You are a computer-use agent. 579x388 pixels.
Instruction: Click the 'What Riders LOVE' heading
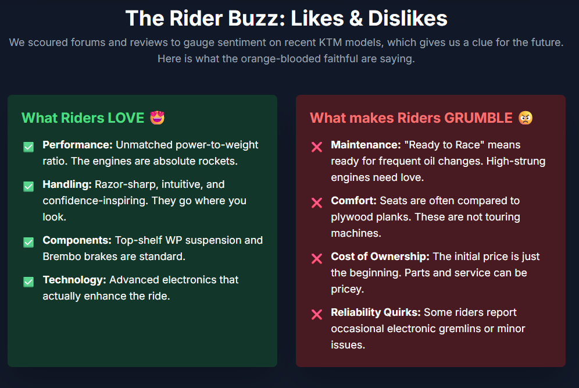83,118
